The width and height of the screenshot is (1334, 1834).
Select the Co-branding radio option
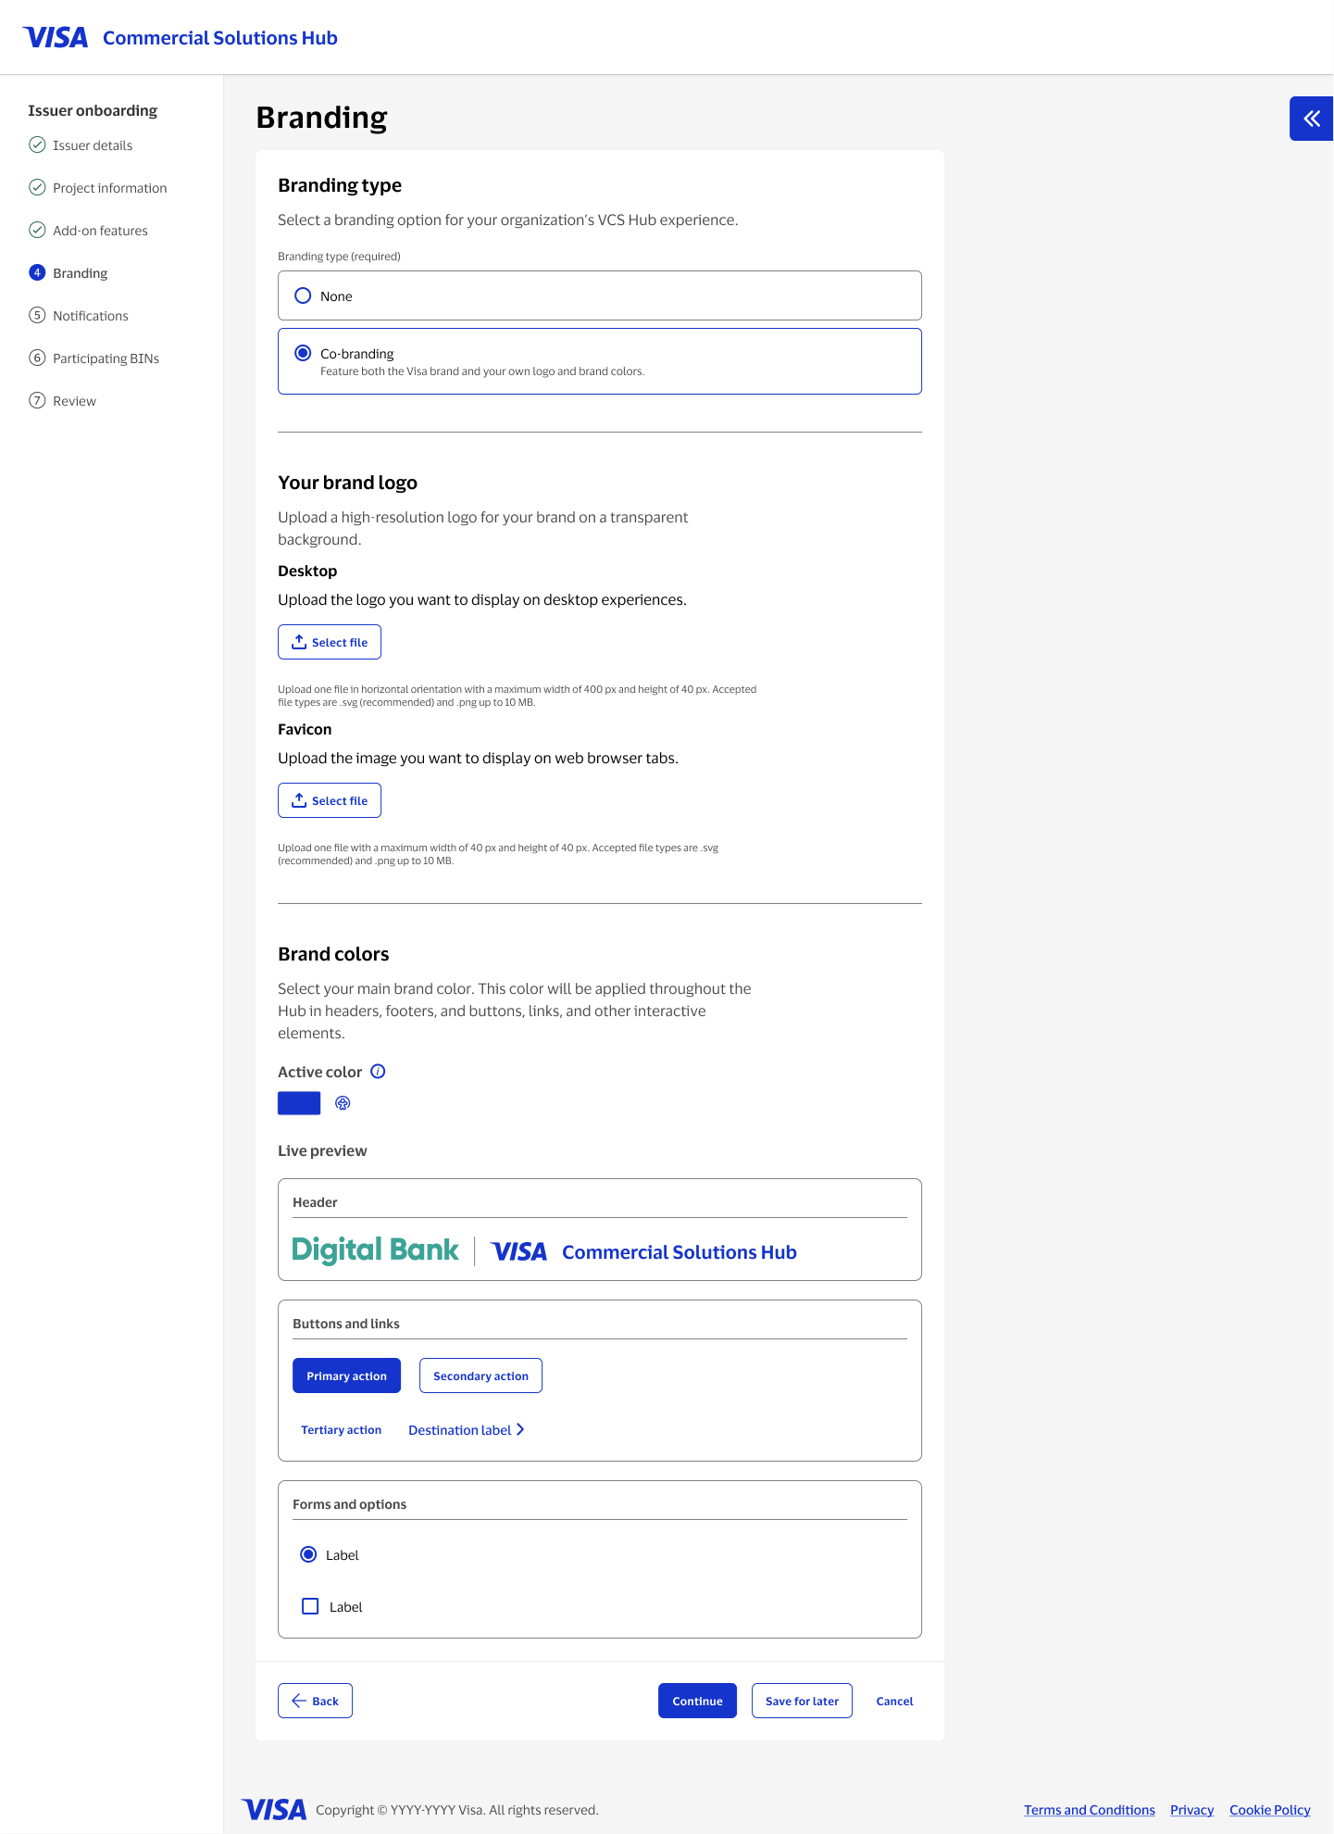point(303,353)
